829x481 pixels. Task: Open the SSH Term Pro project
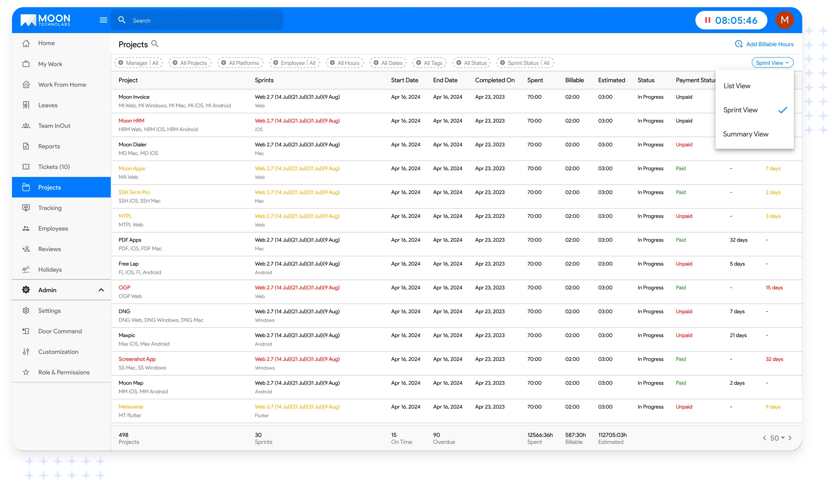(x=134, y=192)
